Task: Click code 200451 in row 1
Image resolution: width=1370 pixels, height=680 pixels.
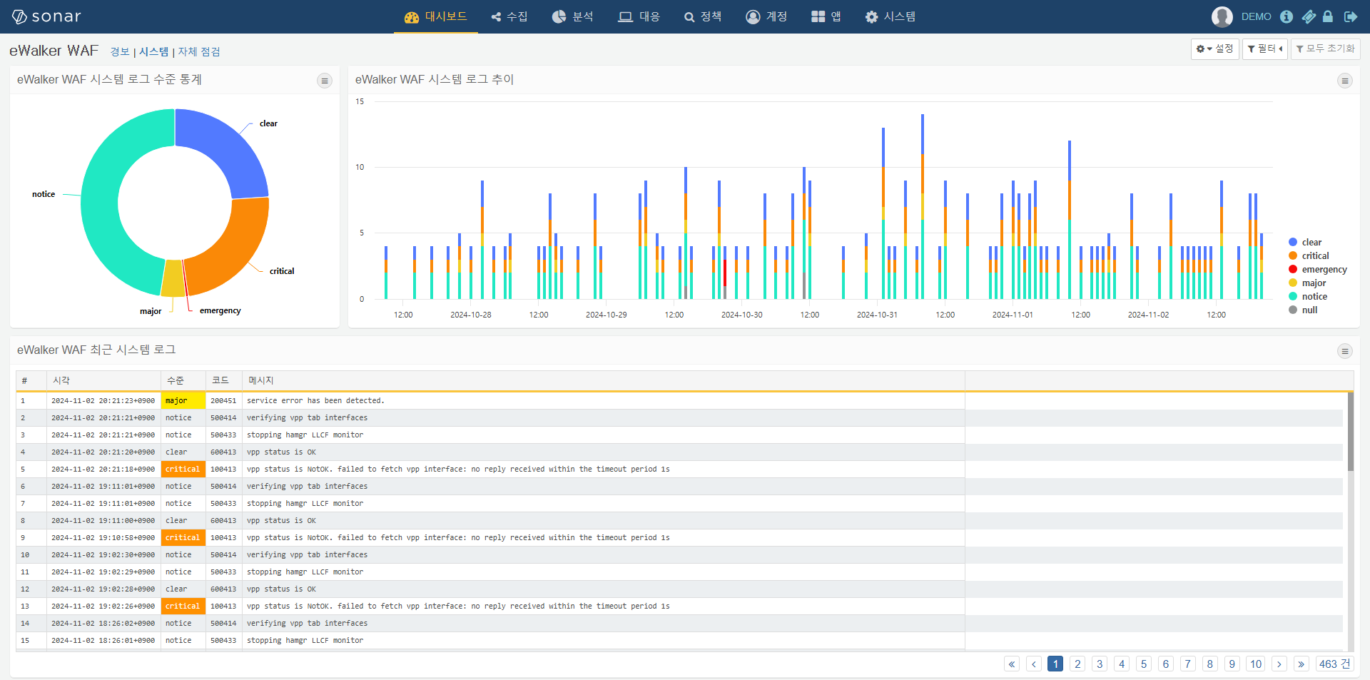Action: coord(223,400)
